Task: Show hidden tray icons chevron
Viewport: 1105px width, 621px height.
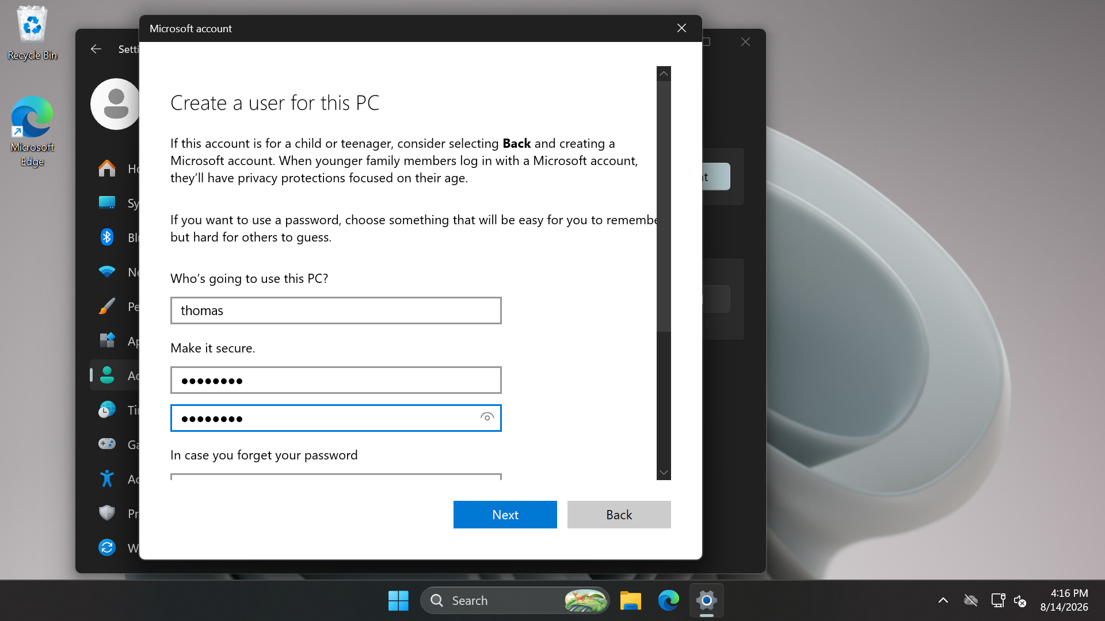Action: 943,601
